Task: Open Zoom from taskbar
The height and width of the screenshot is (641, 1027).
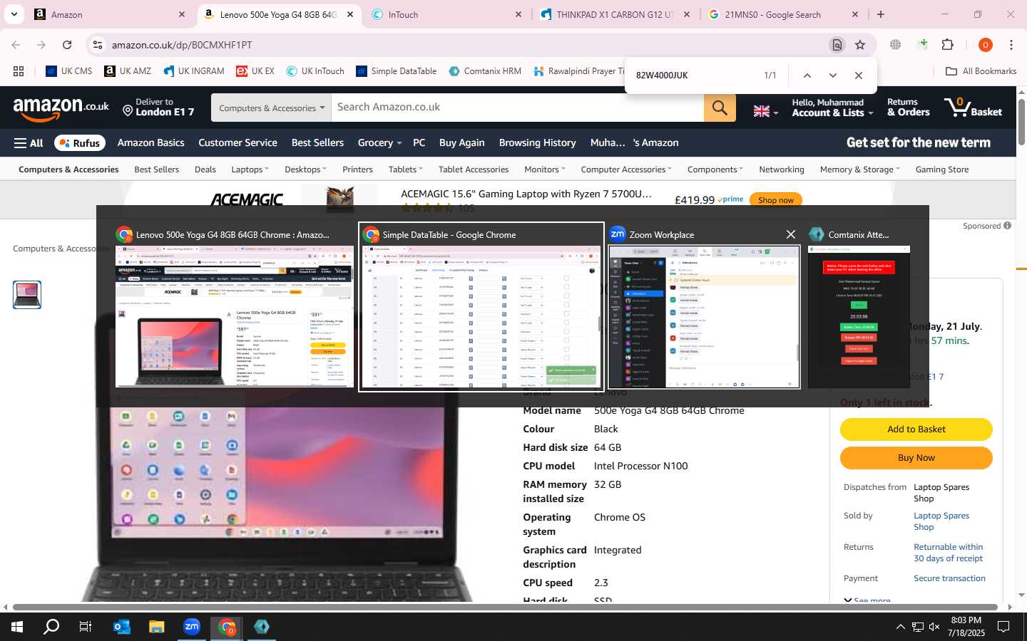Action: point(192,627)
